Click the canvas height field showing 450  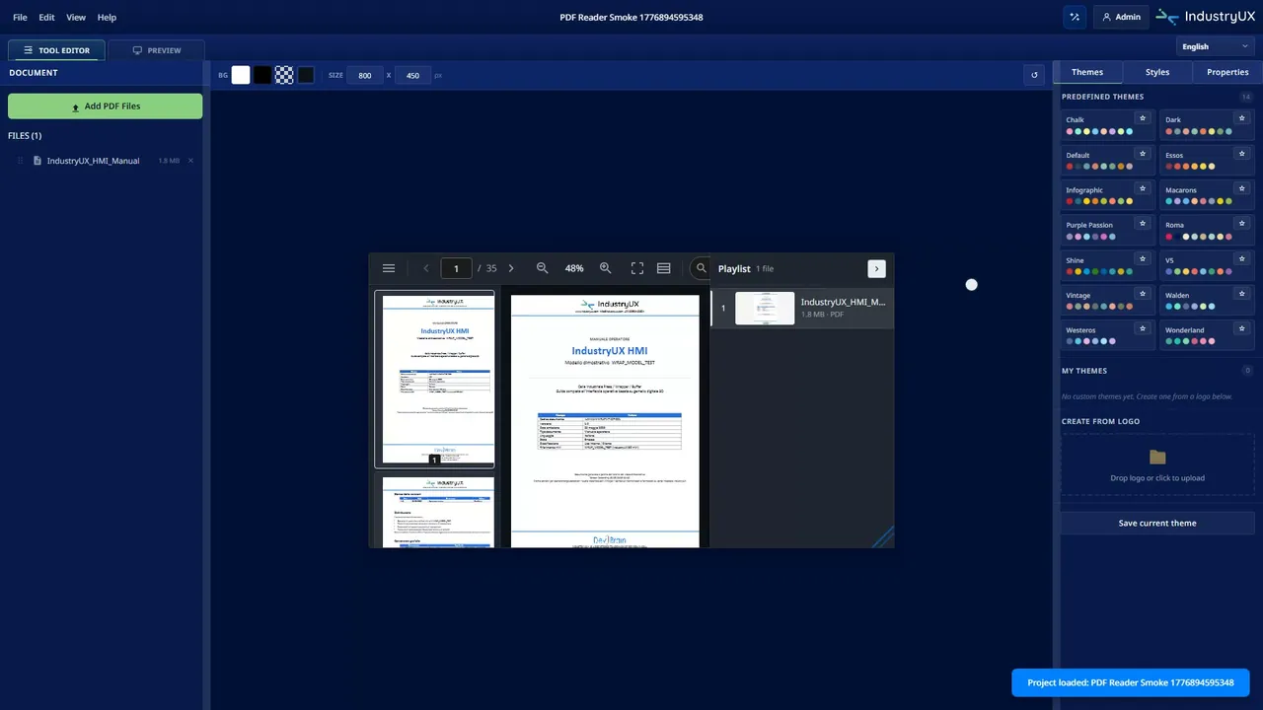[x=412, y=75]
